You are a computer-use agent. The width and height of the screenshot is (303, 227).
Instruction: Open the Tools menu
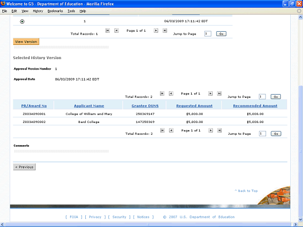pos(71,11)
